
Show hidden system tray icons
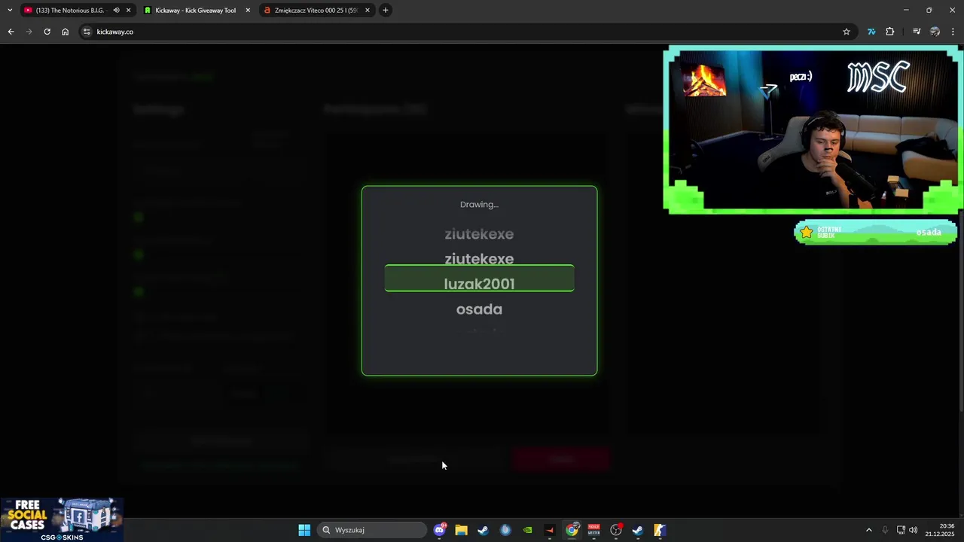868,530
